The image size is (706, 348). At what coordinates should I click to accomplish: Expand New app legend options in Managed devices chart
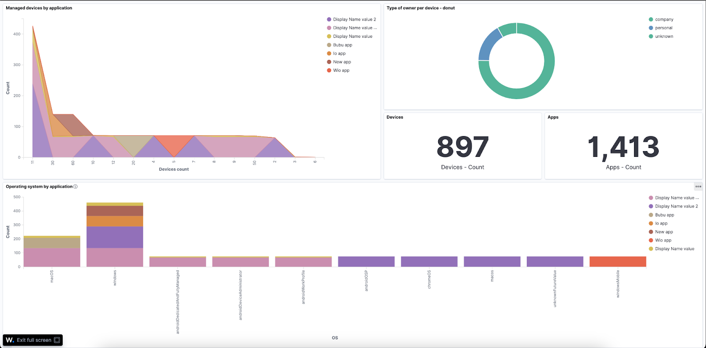click(x=342, y=62)
